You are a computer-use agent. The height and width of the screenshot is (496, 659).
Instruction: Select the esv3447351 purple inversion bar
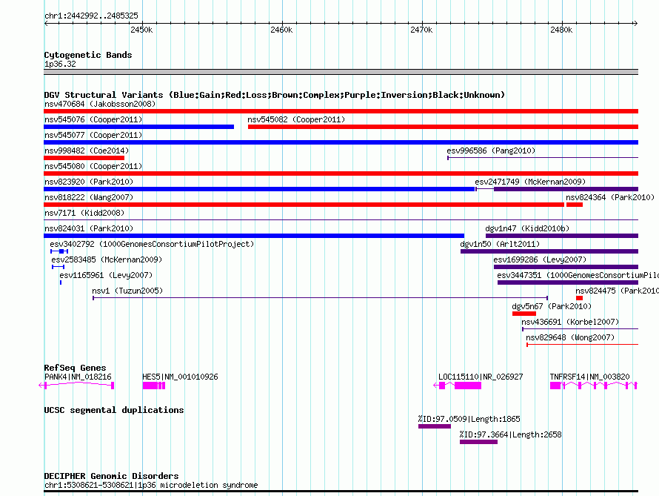click(568, 282)
